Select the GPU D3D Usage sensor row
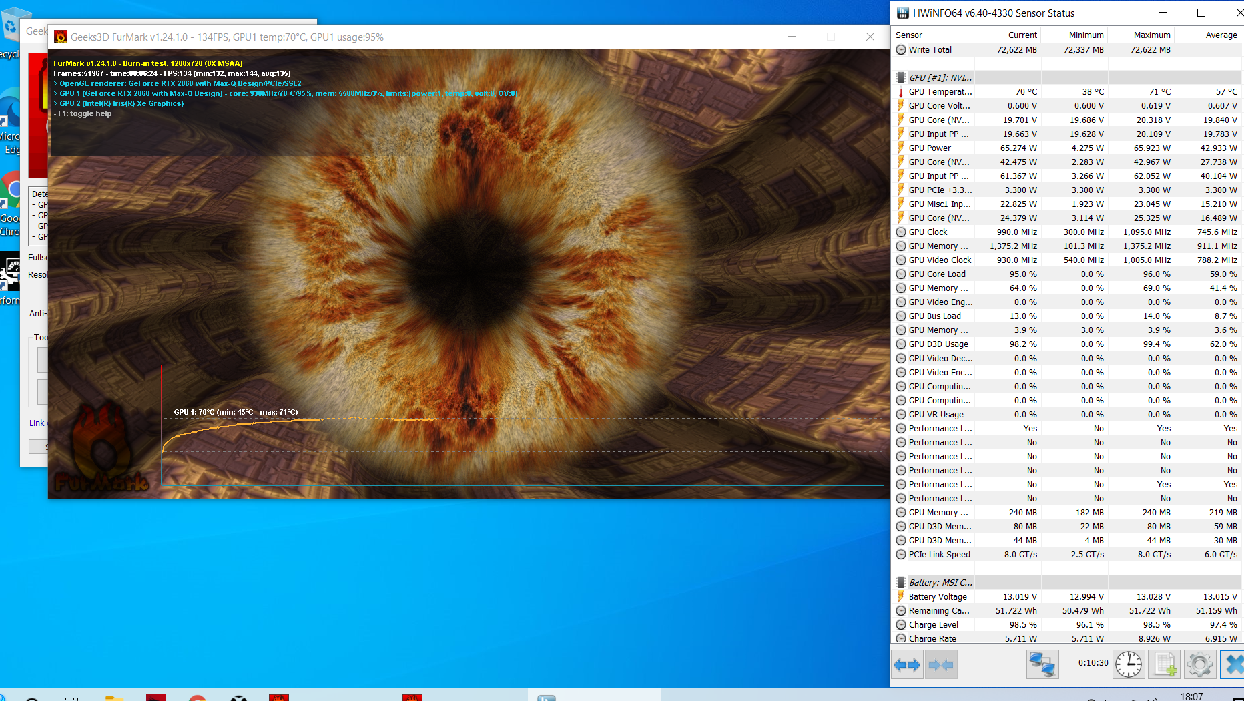1244x701 pixels. pos(1066,344)
